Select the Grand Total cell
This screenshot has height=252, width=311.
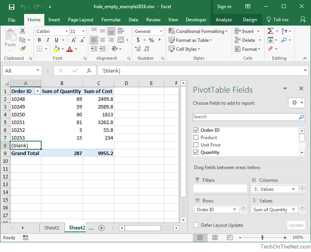26,153
